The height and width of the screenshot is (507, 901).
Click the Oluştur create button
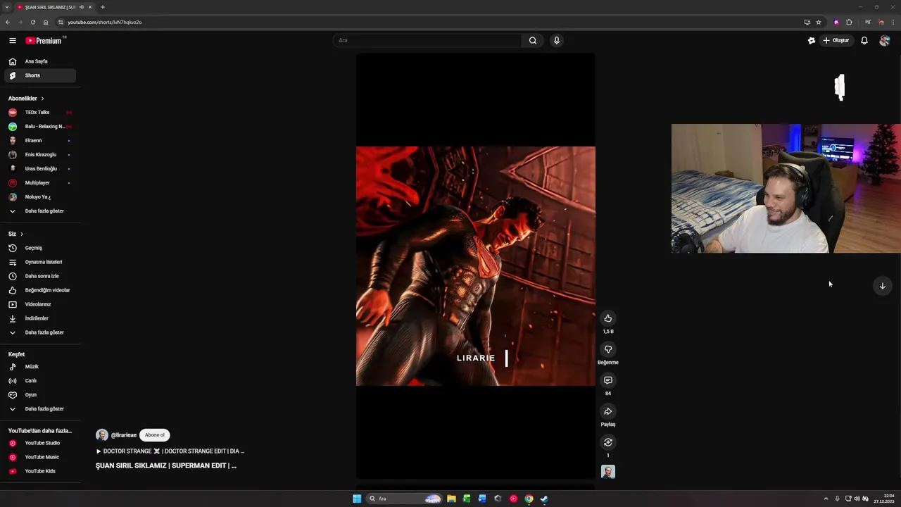836,40
